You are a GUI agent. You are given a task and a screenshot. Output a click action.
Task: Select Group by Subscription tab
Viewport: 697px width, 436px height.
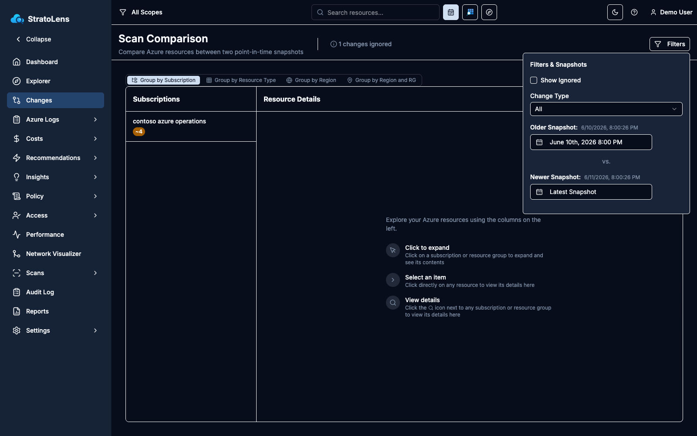[163, 80]
